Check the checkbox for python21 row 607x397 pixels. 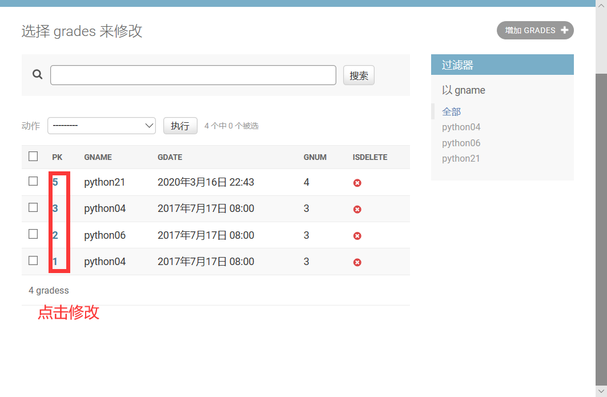tap(33, 181)
